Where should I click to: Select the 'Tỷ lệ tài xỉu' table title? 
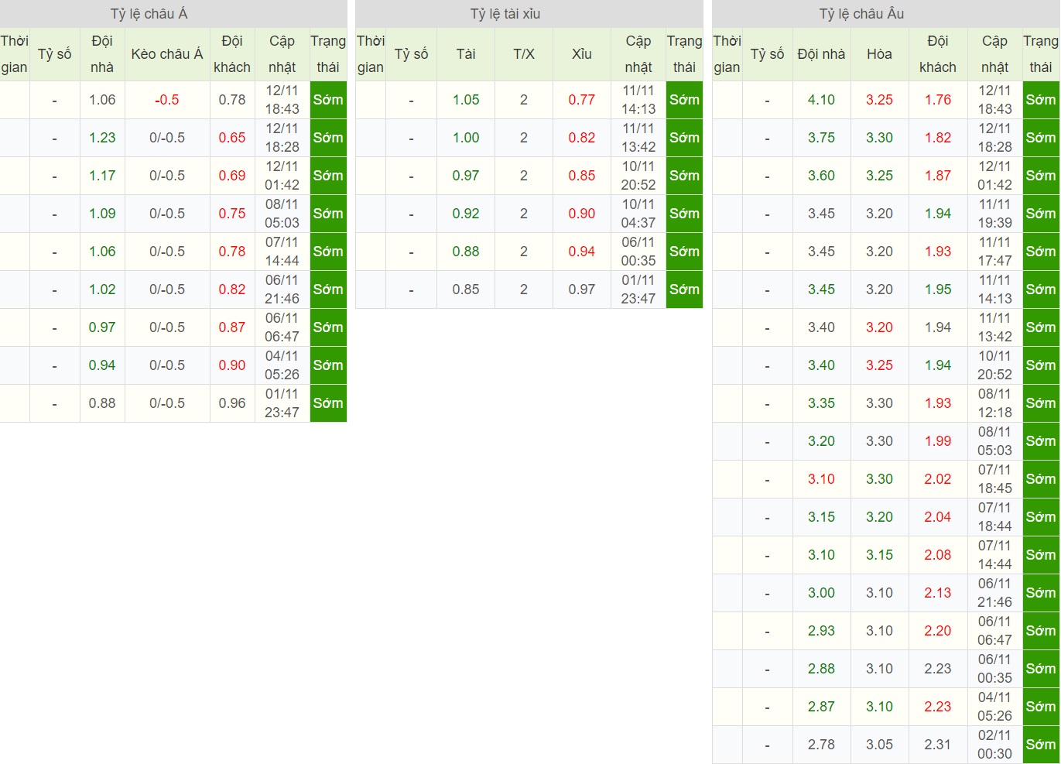(505, 14)
